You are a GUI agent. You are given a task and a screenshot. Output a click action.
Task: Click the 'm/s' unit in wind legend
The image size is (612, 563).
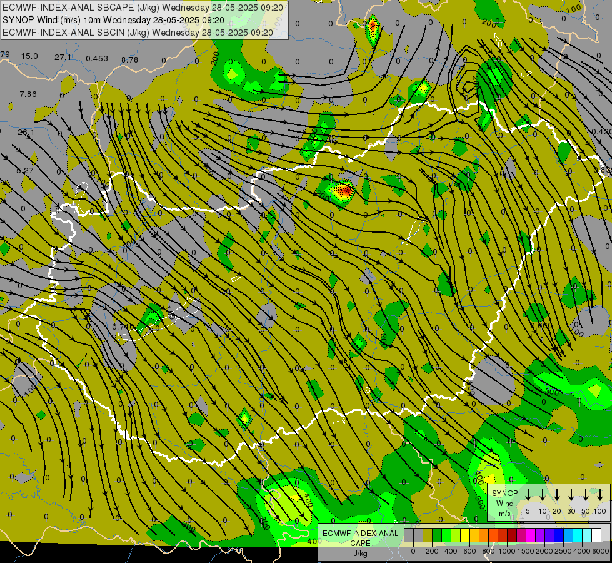pyautogui.click(x=504, y=514)
